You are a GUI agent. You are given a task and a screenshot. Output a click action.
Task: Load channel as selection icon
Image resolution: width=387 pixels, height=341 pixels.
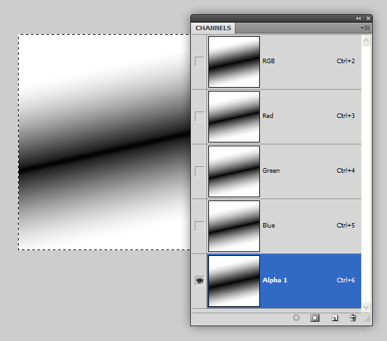pyautogui.click(x=296, y=318)
